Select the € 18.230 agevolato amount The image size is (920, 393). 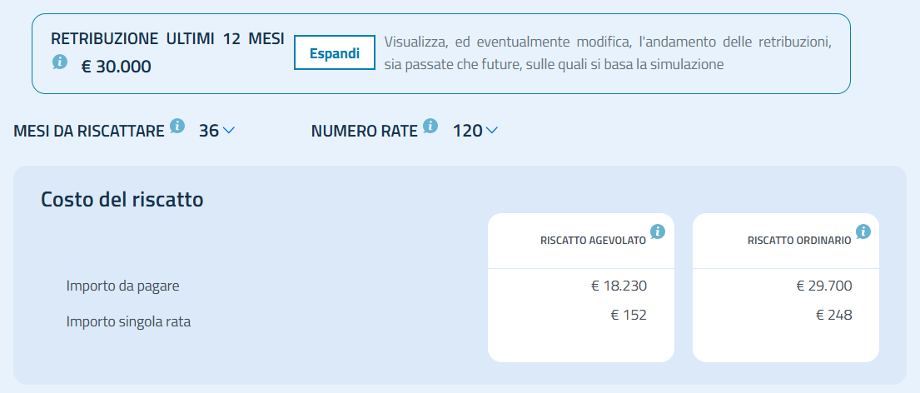point(619,286)
